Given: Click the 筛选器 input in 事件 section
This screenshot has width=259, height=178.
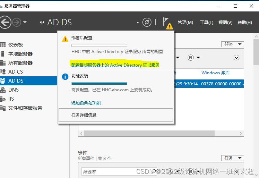Looking at the screenshot, I should [x=119, y=171].
